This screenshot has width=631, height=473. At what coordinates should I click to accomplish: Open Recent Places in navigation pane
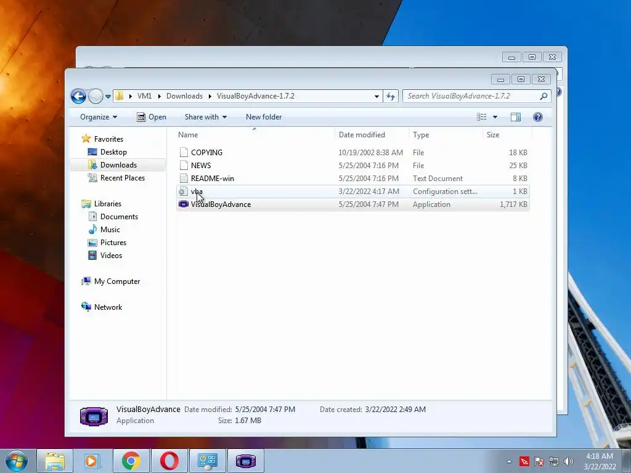[x=123, y=178]
